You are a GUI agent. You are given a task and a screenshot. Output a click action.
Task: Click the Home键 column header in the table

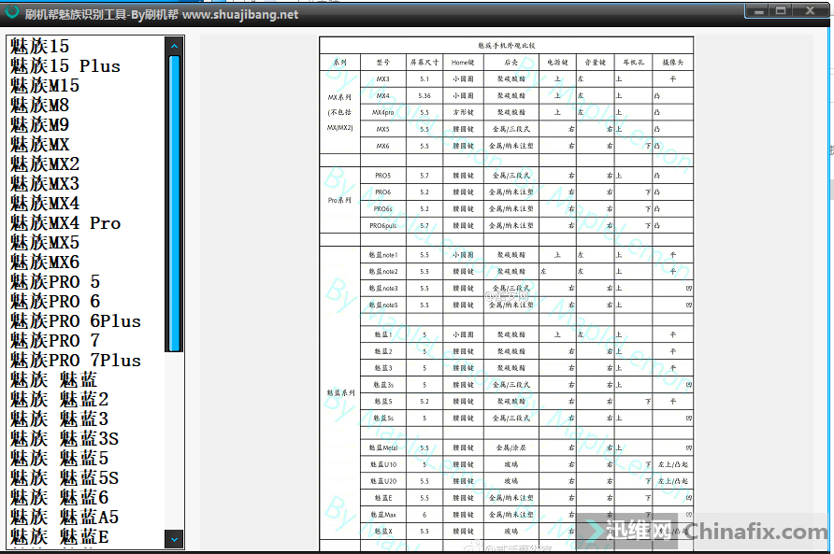point(463,63)
